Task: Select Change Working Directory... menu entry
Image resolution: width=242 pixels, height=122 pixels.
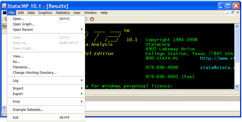Action: click(x=35, y=73)
